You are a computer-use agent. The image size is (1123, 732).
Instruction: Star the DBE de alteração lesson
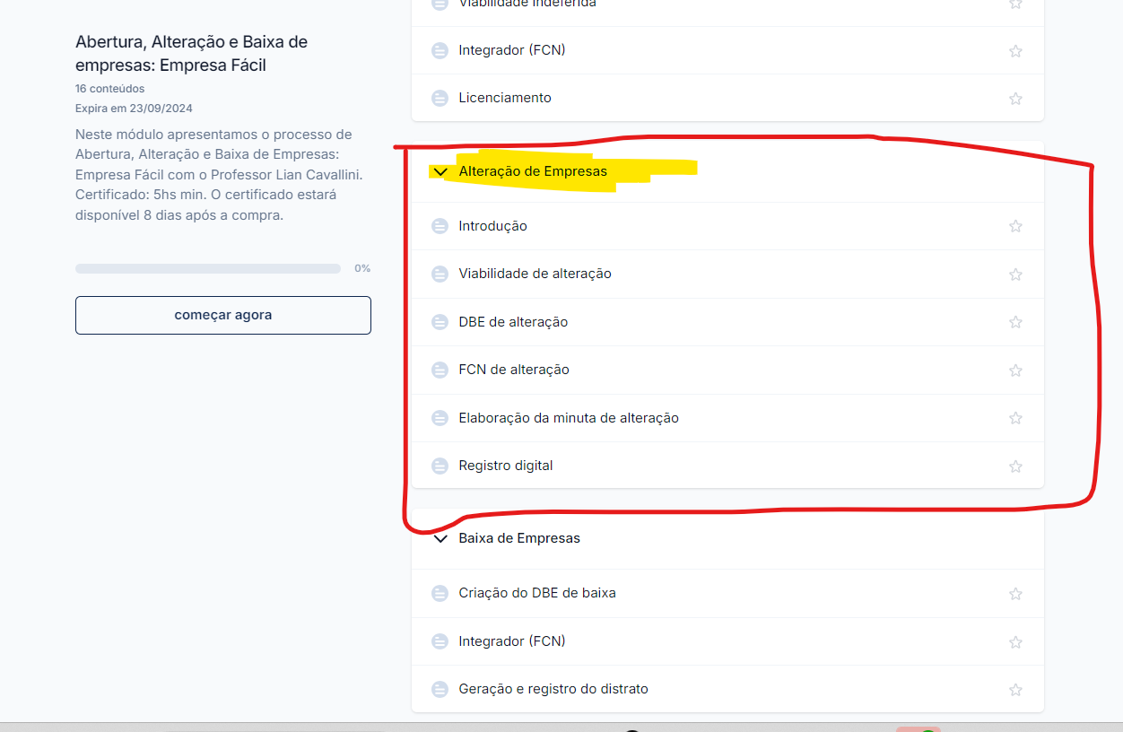[x=1015, y=322]
